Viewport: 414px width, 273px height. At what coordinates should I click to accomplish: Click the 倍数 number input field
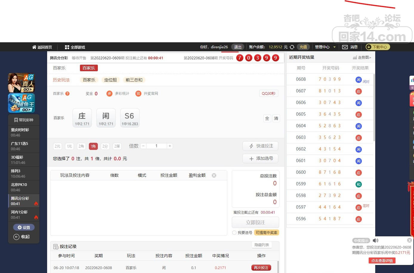(x=157, y=146)
